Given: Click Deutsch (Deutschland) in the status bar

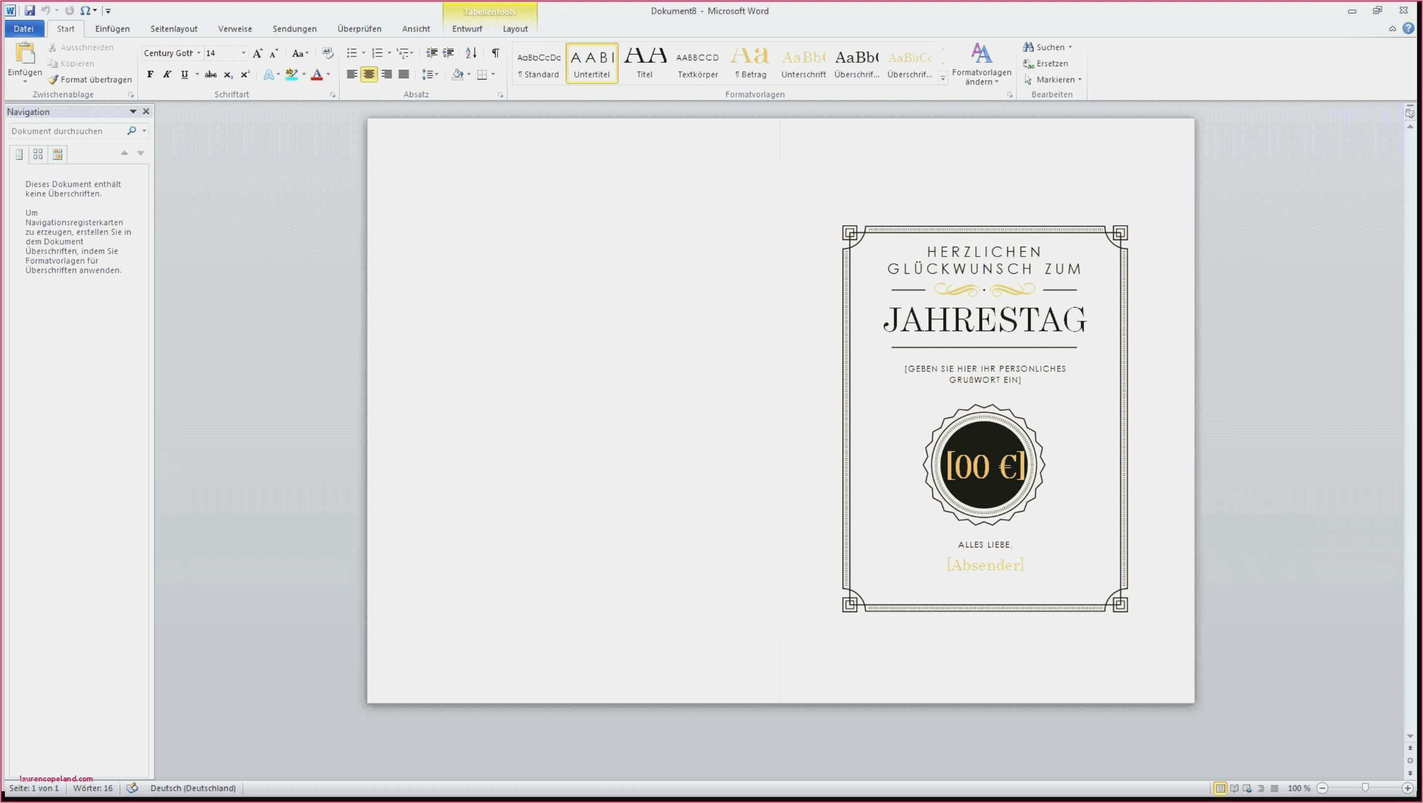Looking at the screenshot, I should (x=193, y=788).
